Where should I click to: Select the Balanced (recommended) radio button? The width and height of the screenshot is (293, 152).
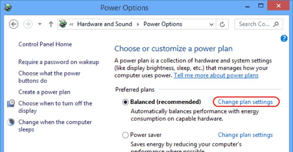pyautogui.click(x=125, y=102)
